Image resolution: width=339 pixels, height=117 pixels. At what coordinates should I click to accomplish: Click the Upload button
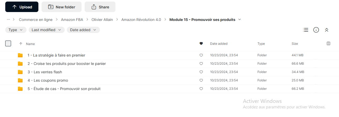coord(22,7)
